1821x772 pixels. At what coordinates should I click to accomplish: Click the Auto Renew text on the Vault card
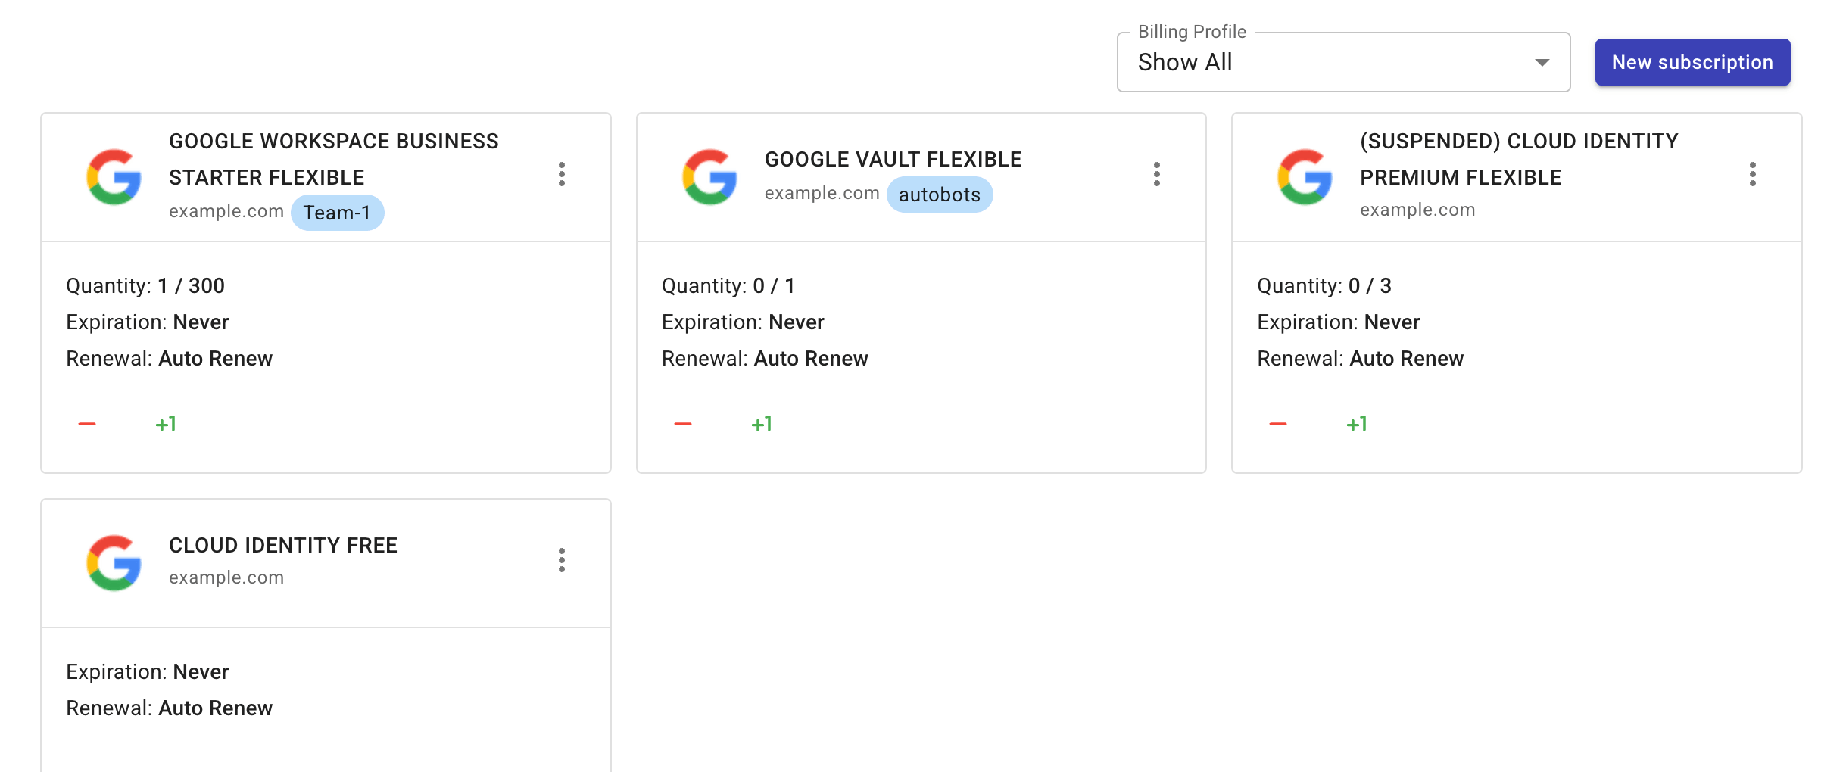[810, 358]
